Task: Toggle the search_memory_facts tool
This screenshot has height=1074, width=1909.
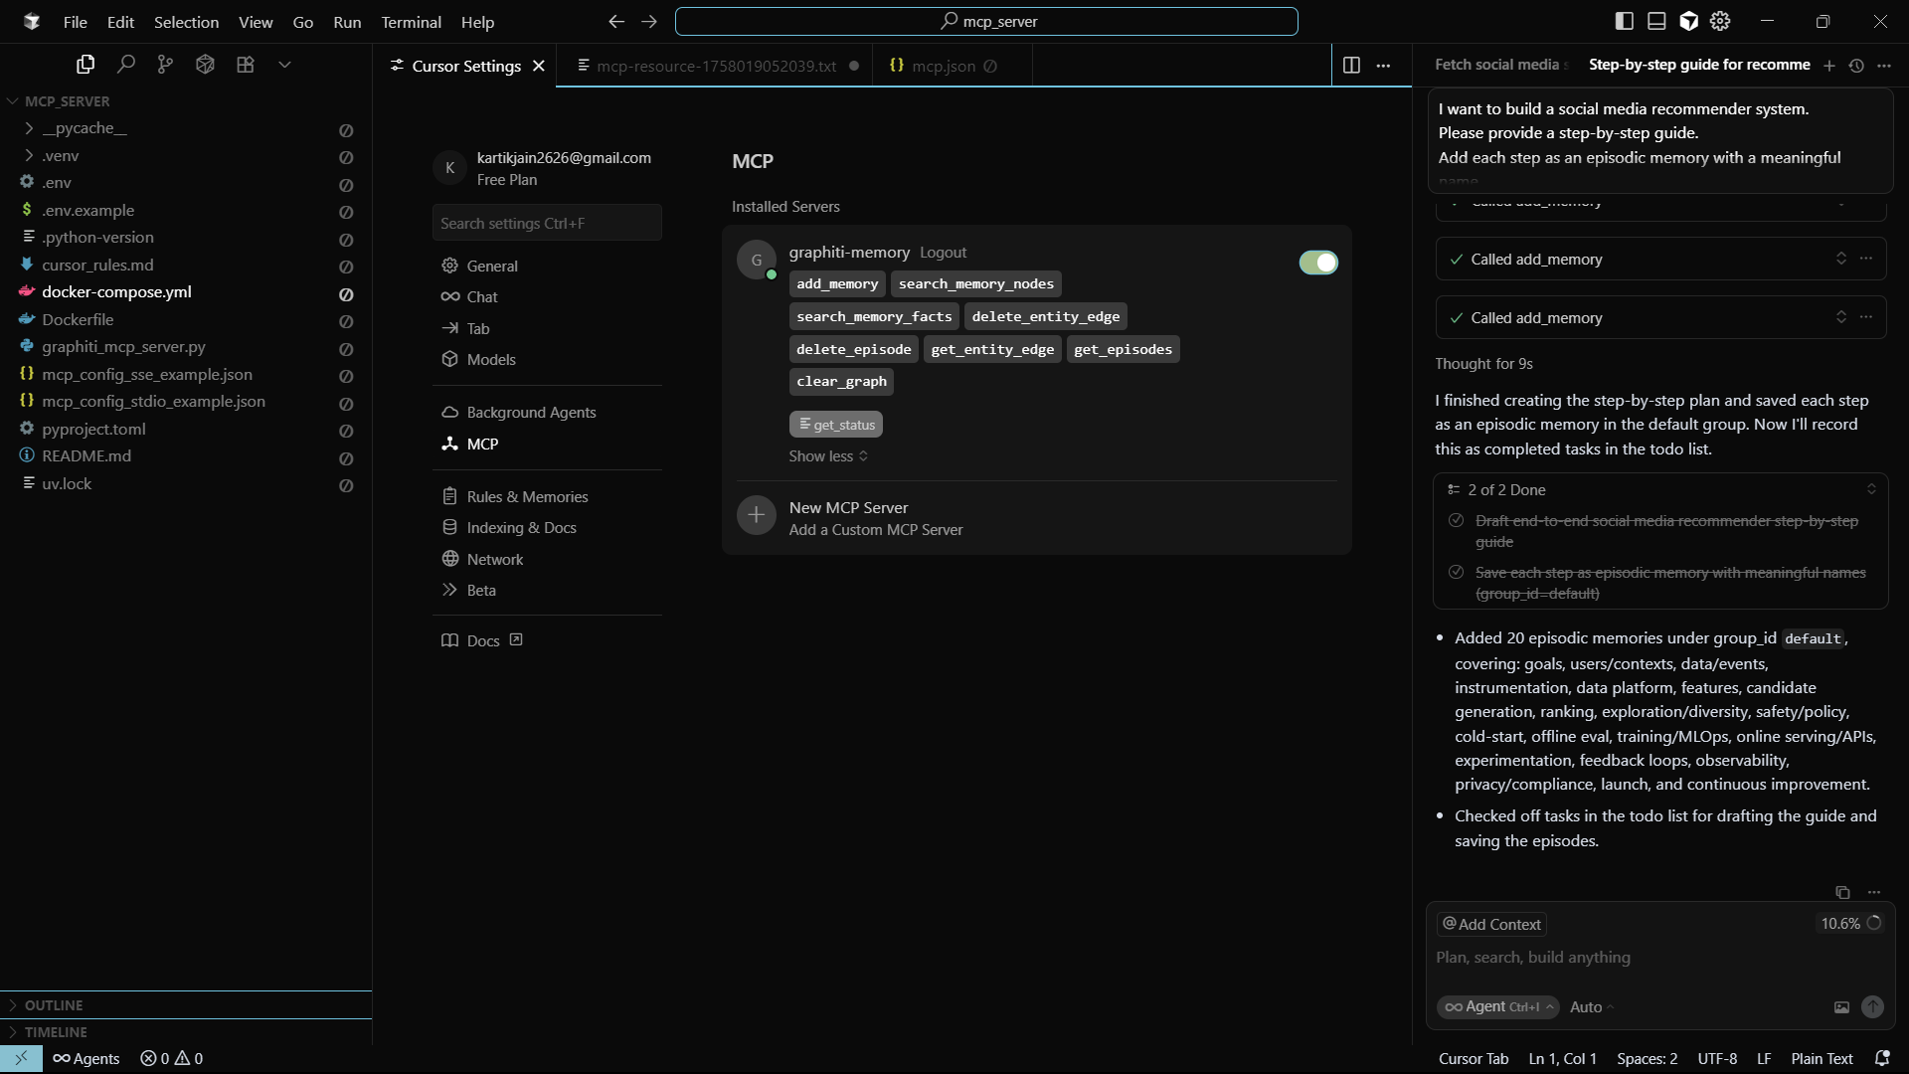Action: 874,317
